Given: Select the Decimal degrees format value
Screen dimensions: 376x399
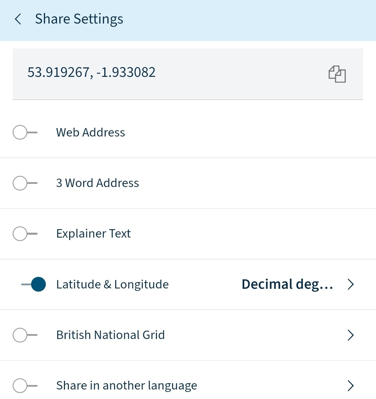Looking at the screenshot, I should (x=287, y=284).
